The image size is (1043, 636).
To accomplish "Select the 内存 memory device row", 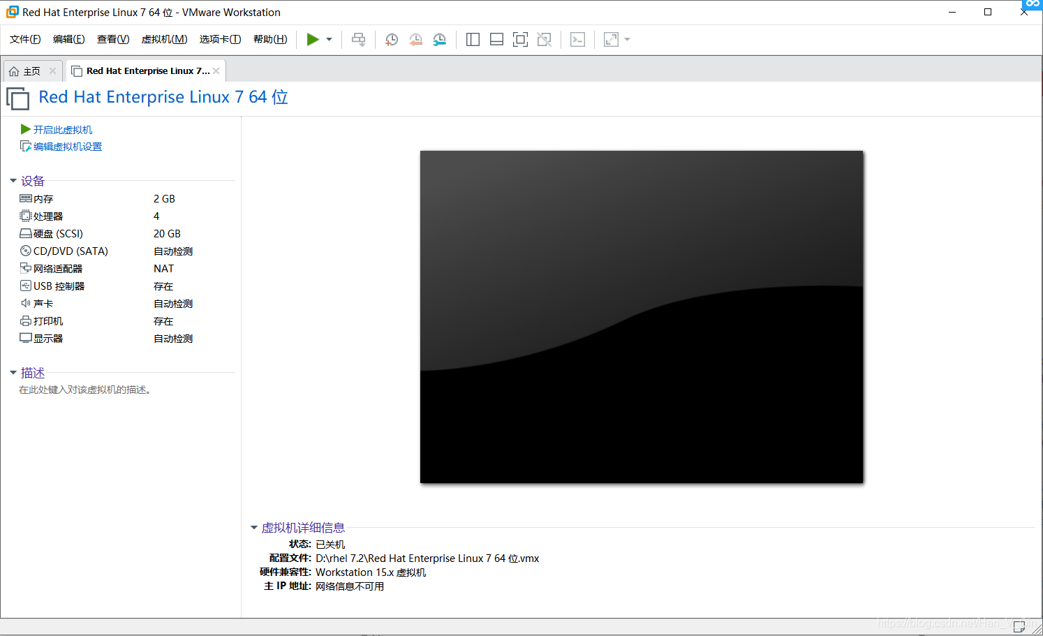I will pos(126,199).
